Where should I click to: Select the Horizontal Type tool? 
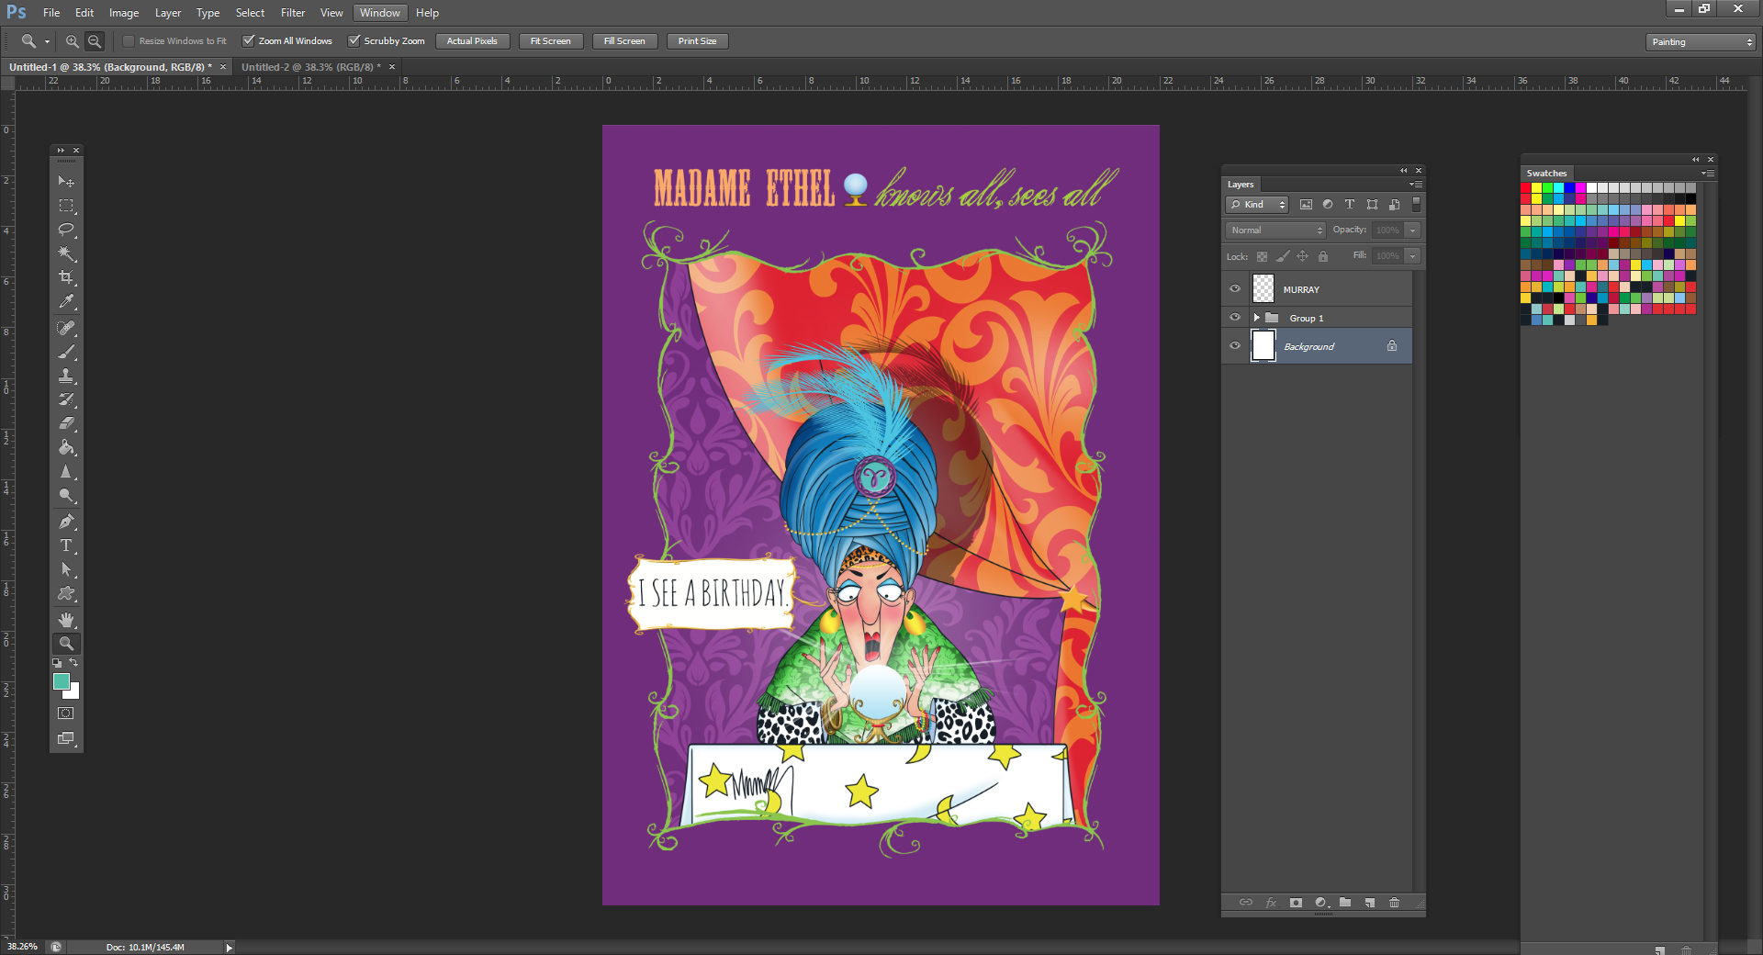pyautogui.click(x=66, y=545)
